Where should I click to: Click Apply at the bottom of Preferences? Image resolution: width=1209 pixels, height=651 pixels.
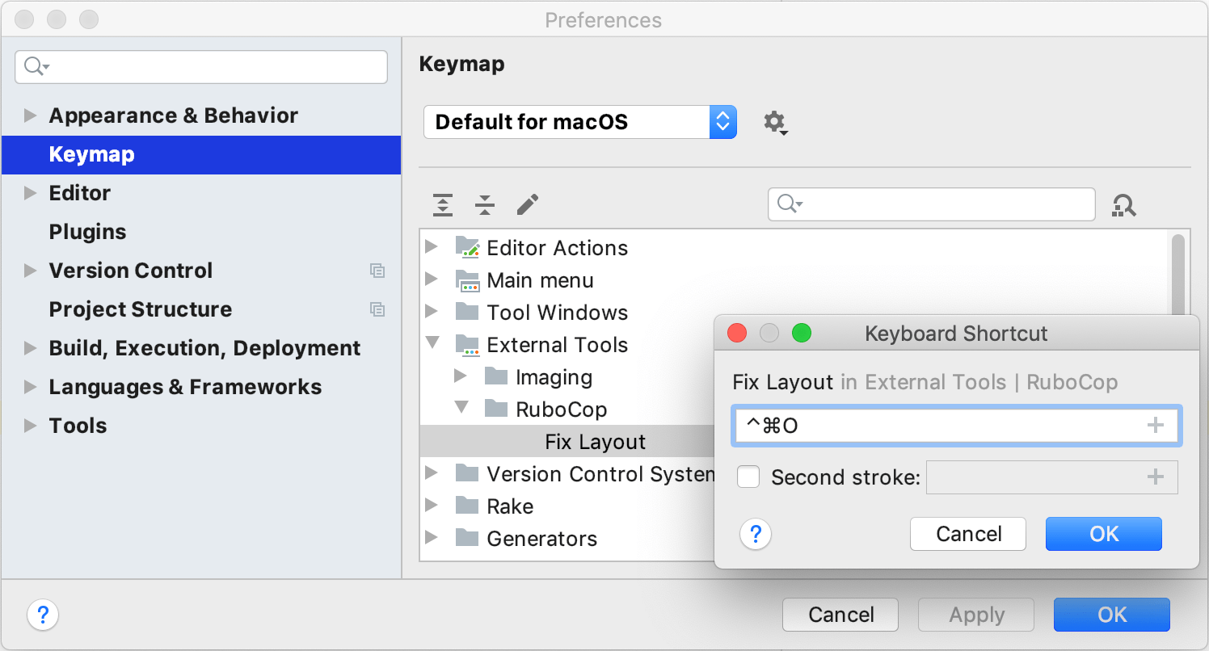(x=975, y=615)
